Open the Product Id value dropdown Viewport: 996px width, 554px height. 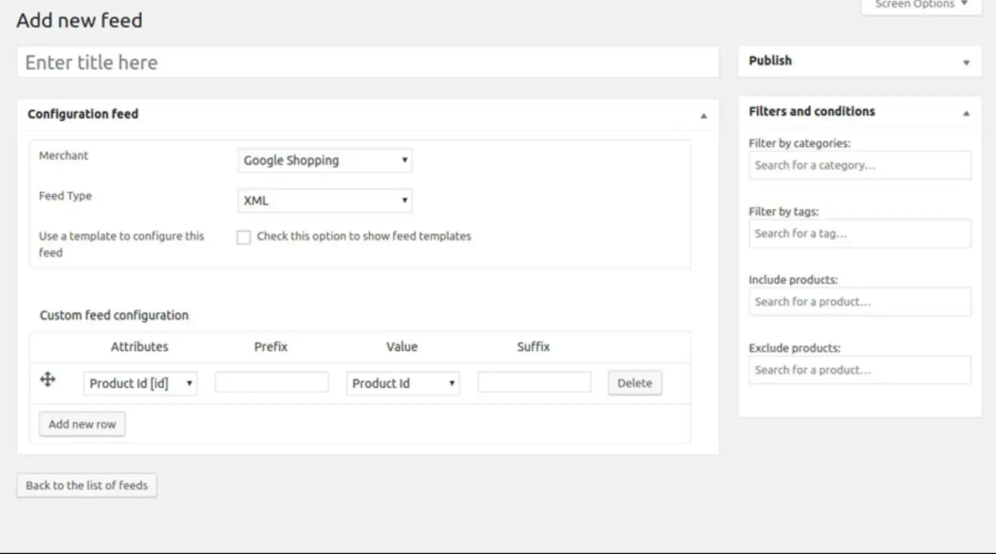403,383
